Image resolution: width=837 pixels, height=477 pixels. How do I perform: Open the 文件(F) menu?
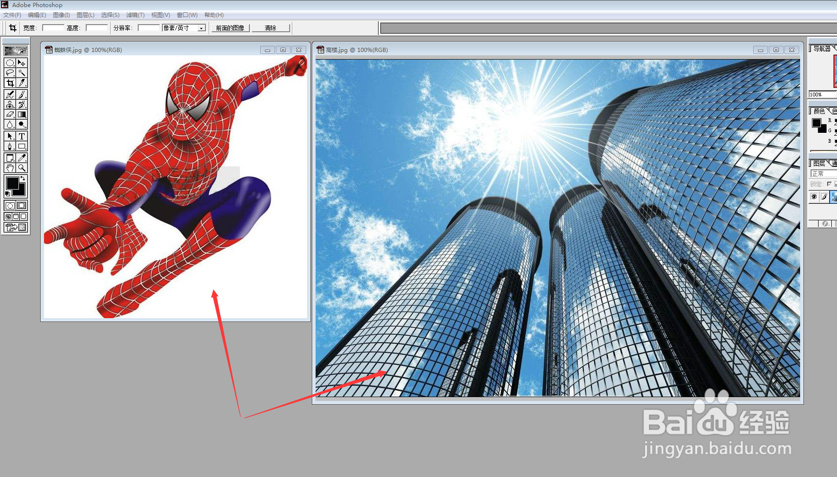pyautogui.click(x=12, y=15)
